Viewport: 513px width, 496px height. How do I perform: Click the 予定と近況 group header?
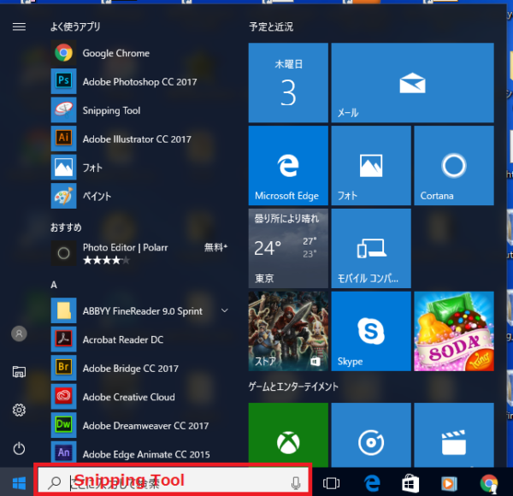271,27
